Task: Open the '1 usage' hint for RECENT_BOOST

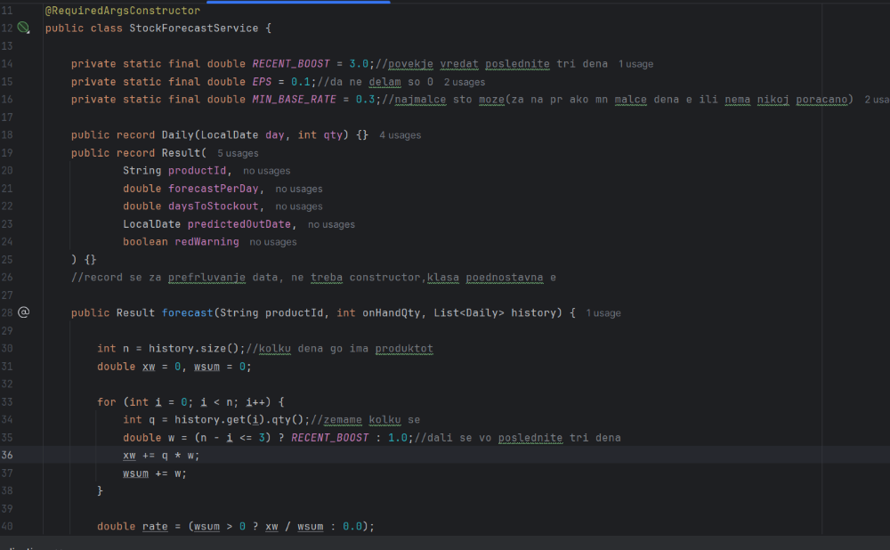Action: point(635,64)
